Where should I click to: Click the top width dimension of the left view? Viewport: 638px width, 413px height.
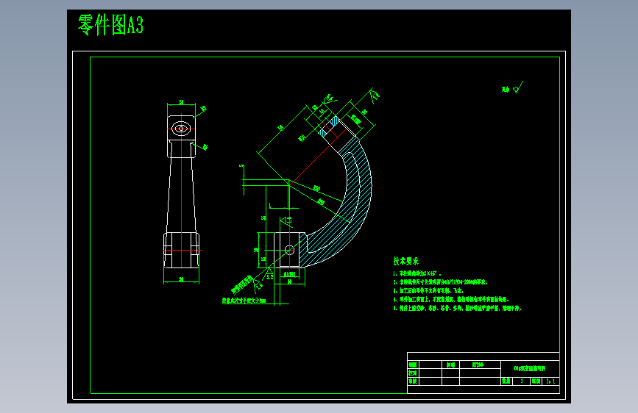181,102
